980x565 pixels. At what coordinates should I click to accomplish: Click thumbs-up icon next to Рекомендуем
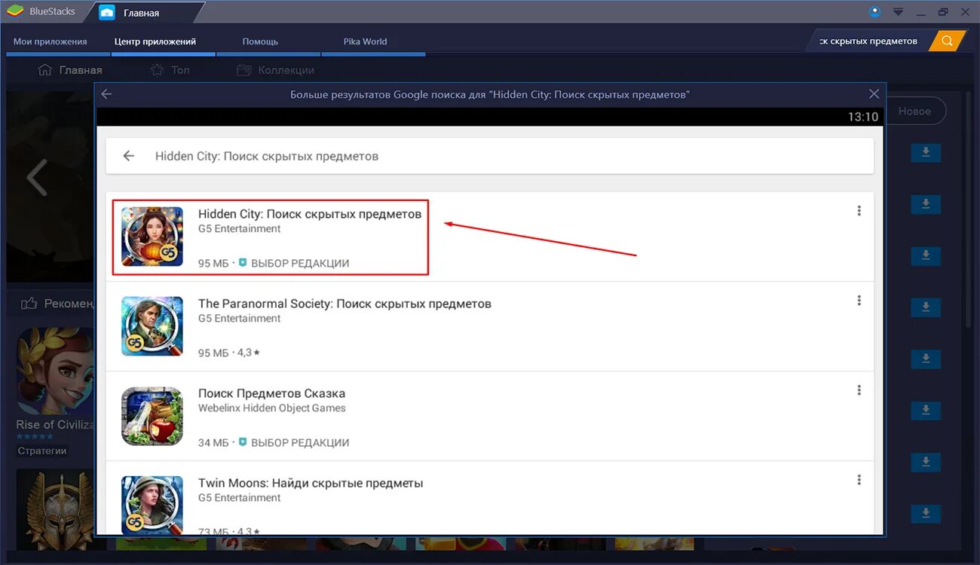(29, 304)
